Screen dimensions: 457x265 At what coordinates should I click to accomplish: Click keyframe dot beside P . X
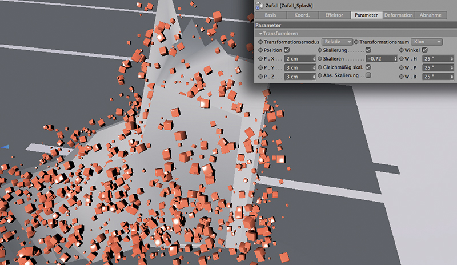[x=261, y=59]
